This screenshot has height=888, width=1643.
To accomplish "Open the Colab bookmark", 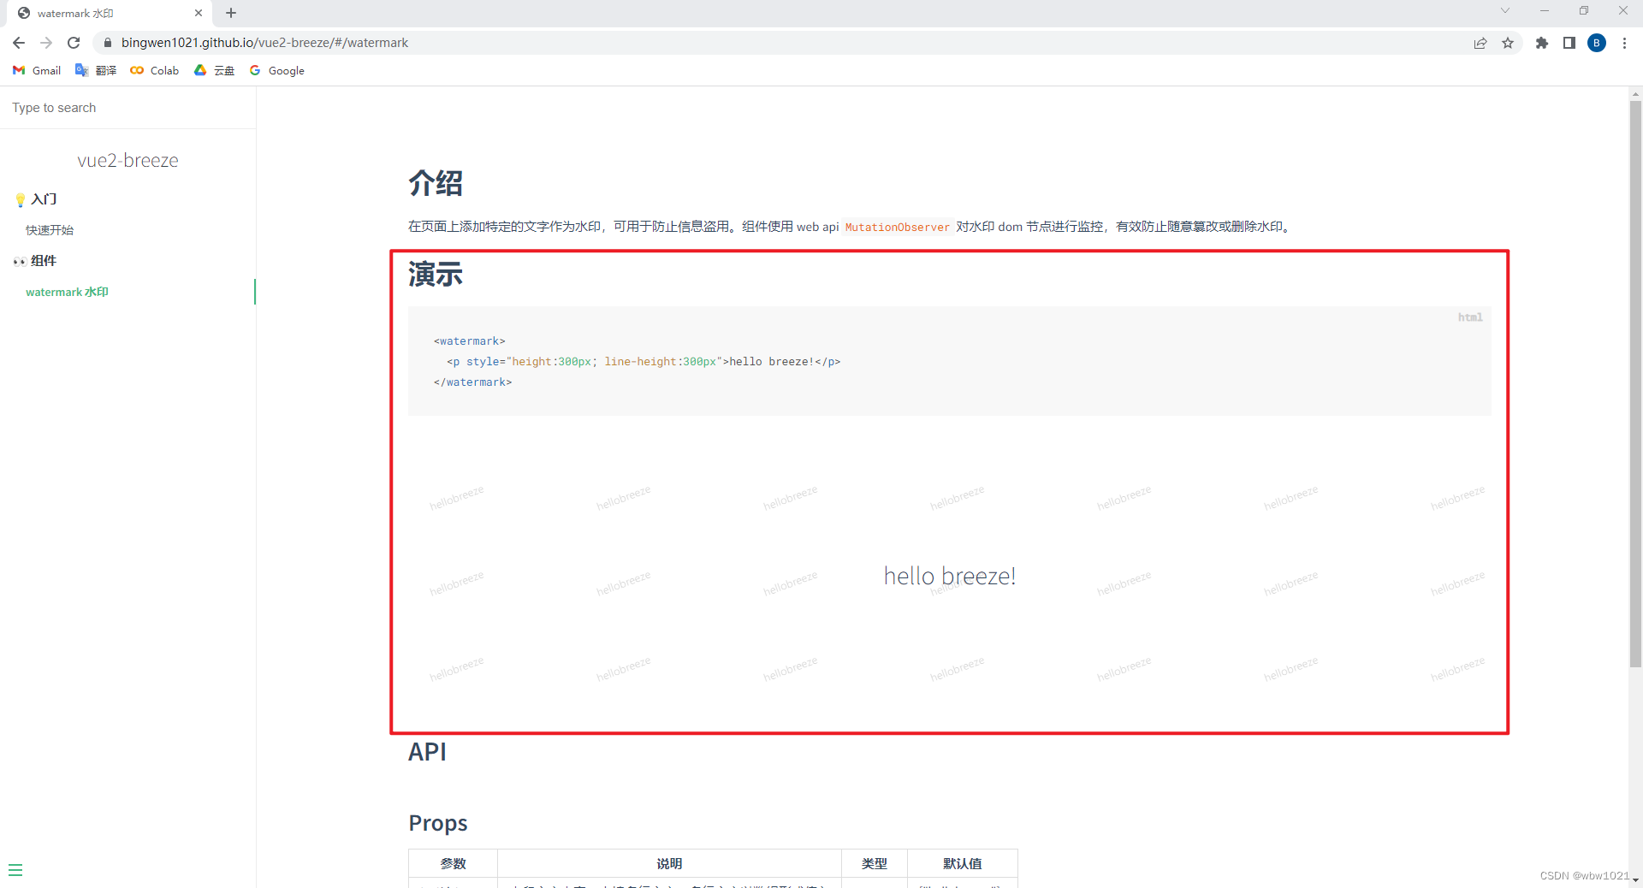I will pos(155,70).
